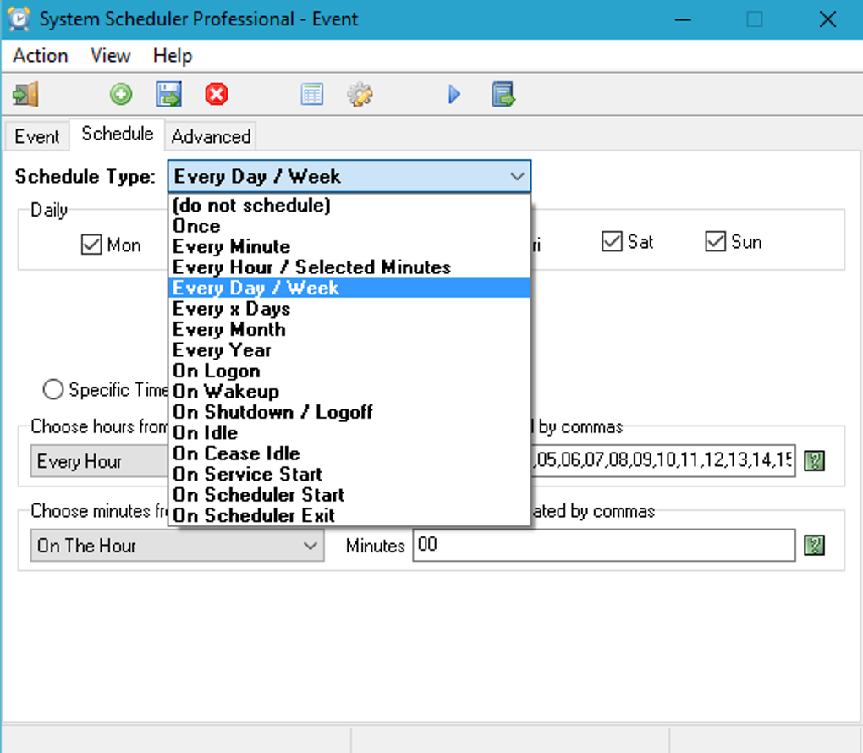This screenshot has height=753, width=863.
Task: Minimize the System Scheduler window
Action: coord(683,19)
